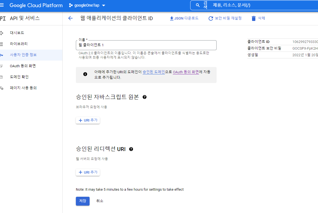Go back using the left arrow icon
This screenshot has height=213, width=318.
point(70,18)
